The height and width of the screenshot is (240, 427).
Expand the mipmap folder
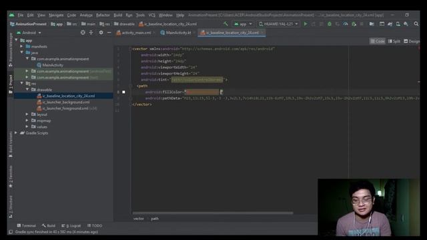tap(27, 121)
